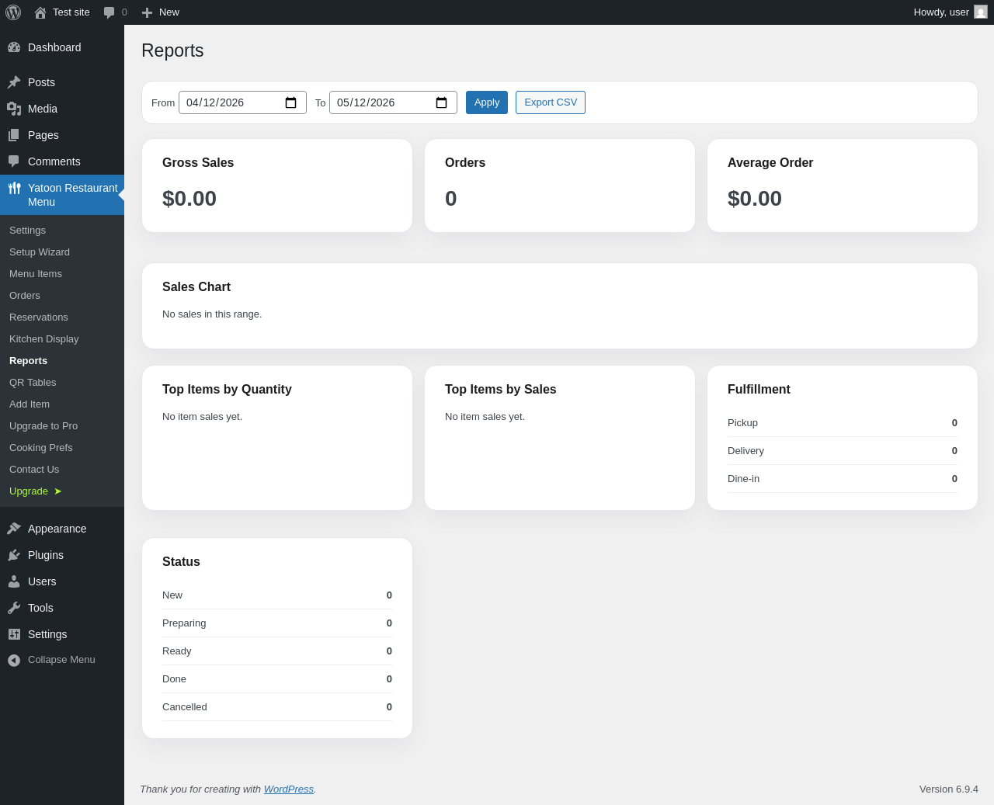Open the comments bubble in admin bar
This screenshot has height=805, width=994.
(115, 12)
